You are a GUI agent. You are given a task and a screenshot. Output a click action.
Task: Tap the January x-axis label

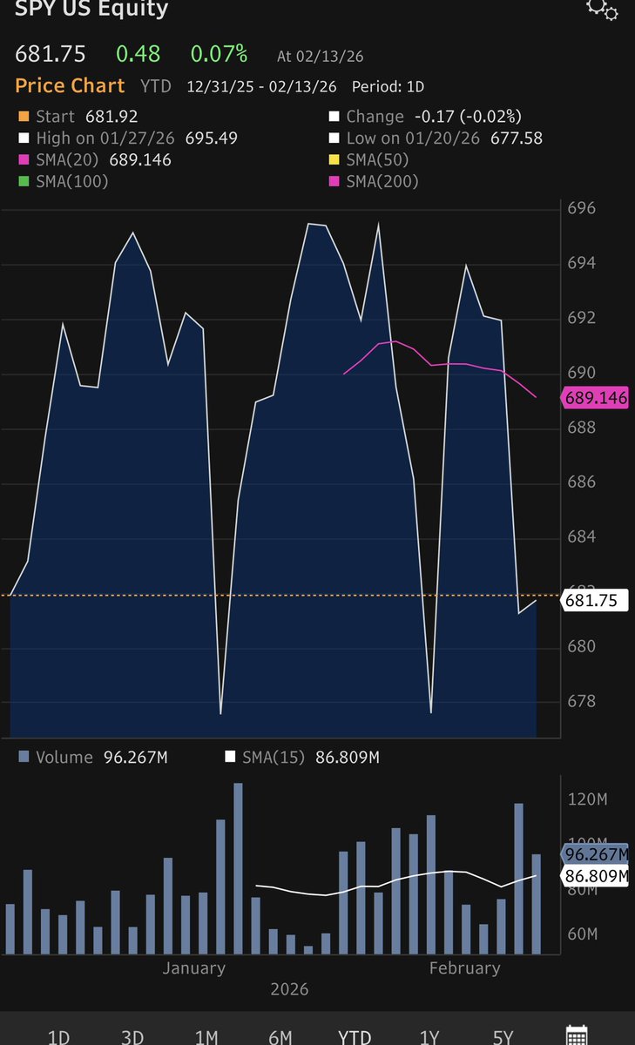click(193, 968)
